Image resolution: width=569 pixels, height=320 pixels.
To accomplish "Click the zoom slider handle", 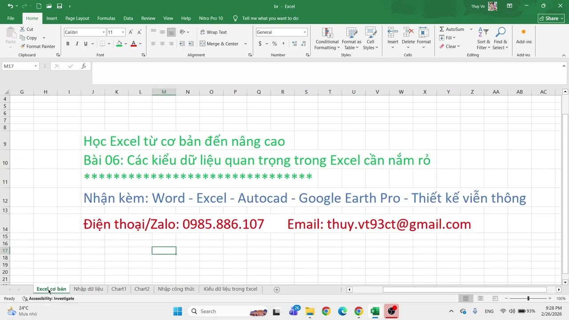I will [528, 298].
